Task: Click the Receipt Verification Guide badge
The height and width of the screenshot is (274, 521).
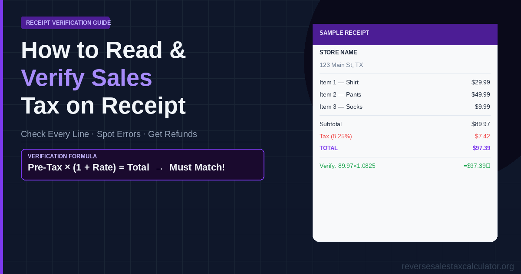Action: (65, 23)
